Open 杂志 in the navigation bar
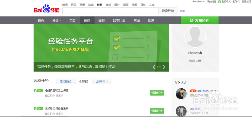 [x=72, y=20]
